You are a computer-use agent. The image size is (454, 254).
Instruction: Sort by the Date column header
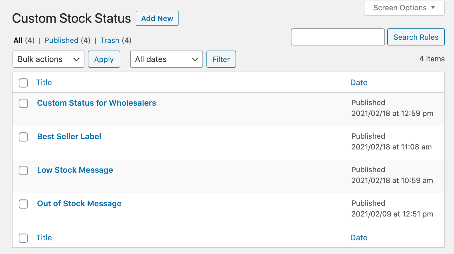pyautogui.click(x=358, y=82)
